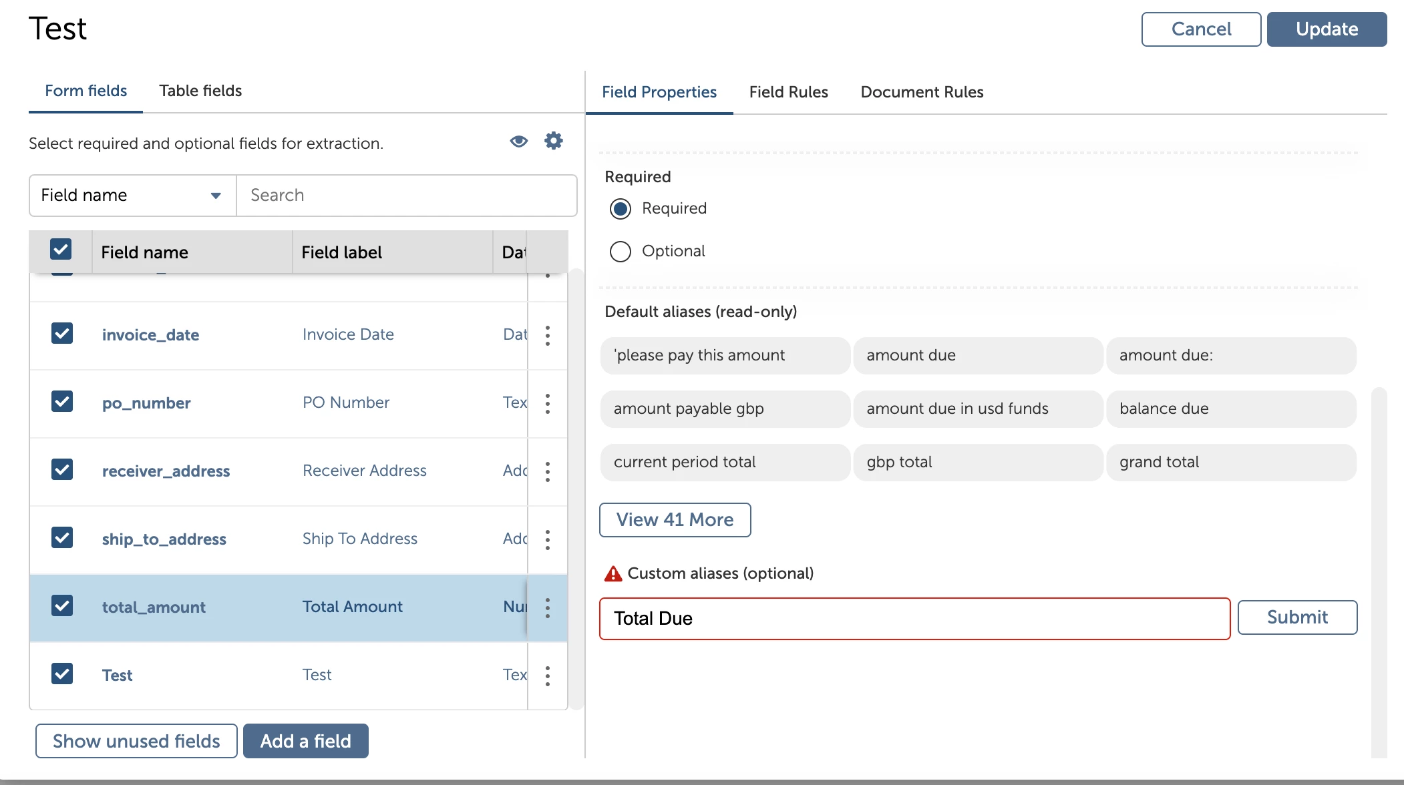Open the Field Rules tab
The image size is (1404, 785).
(788, 92)
